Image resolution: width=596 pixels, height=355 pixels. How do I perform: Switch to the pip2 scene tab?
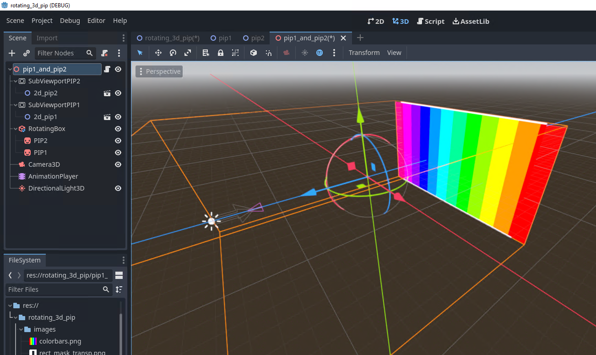coord(254,38)
